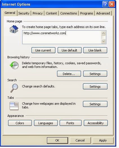Click the Tabs window icon
This screenshot has height=148, width=119.
point(14,106)
